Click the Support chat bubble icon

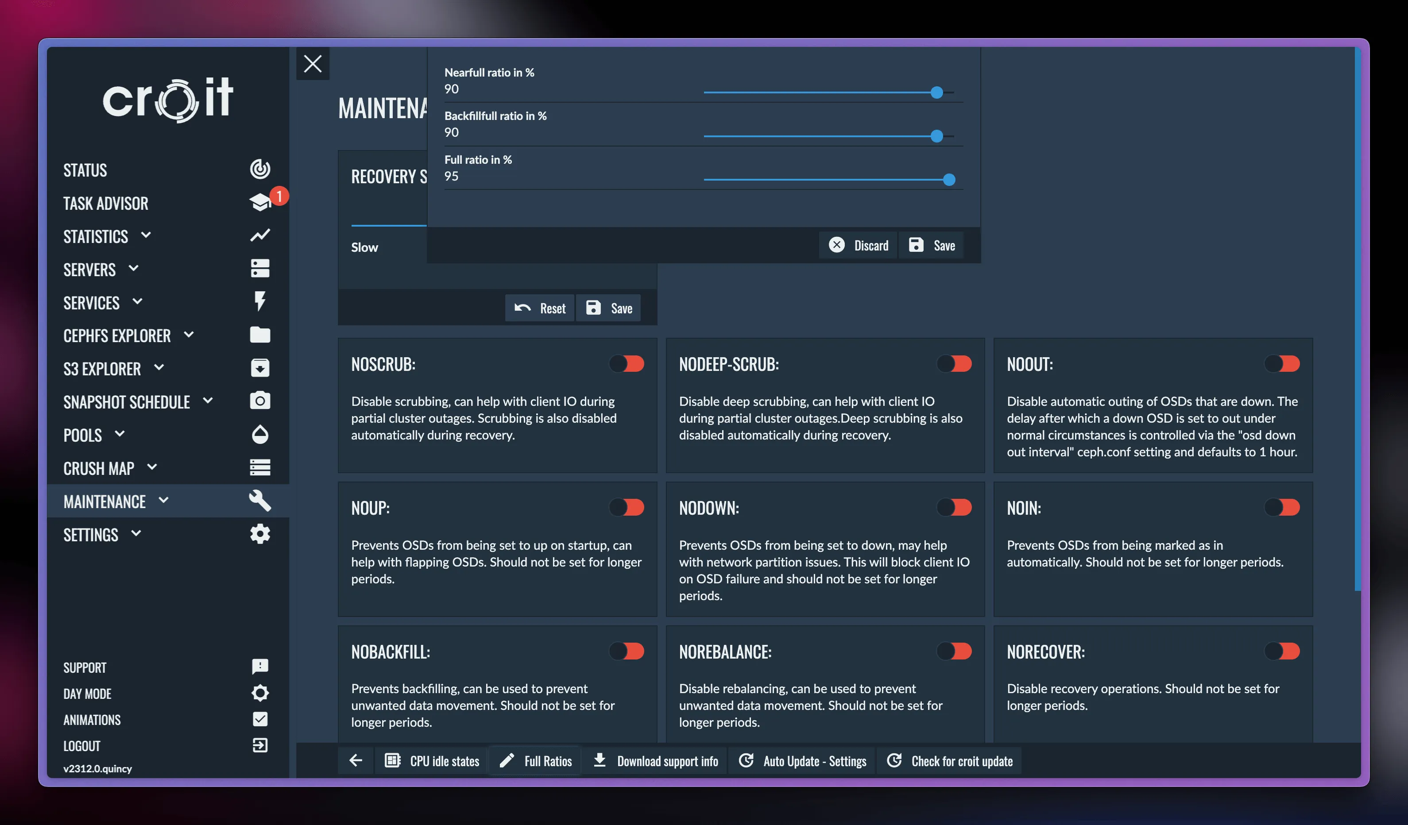260,667
